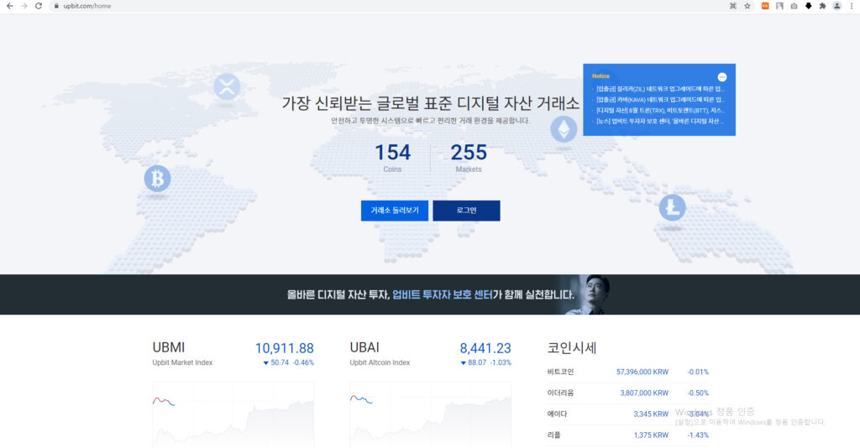Click the browser forward arrow
The width and height of the screenshot is (860, 448).
tap(24, 6)
